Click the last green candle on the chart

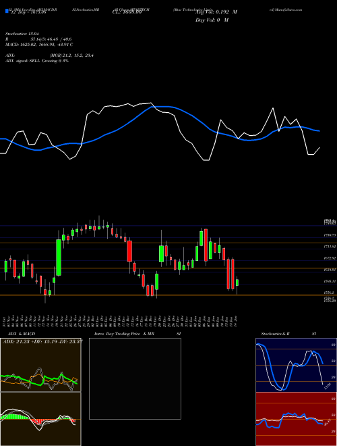tap(237, 282)
